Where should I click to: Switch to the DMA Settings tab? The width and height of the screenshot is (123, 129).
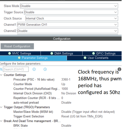(x=61, y=54)
